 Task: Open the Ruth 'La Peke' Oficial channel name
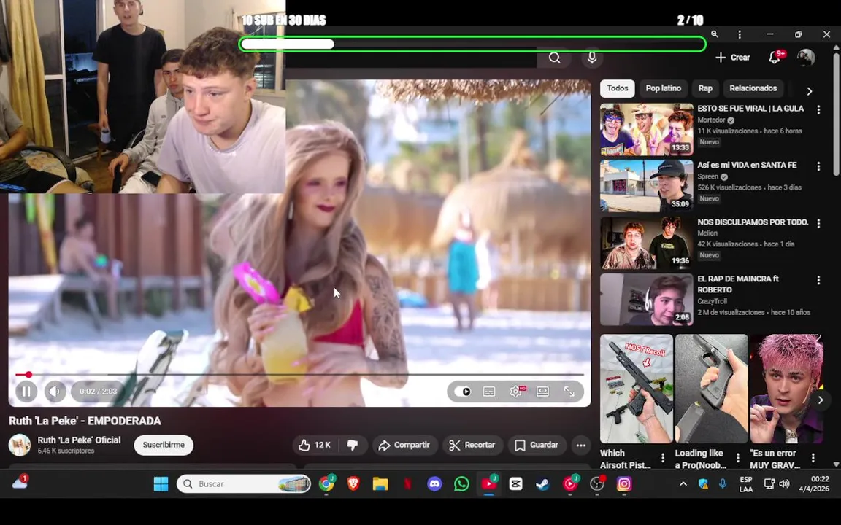tap(79, 440)
